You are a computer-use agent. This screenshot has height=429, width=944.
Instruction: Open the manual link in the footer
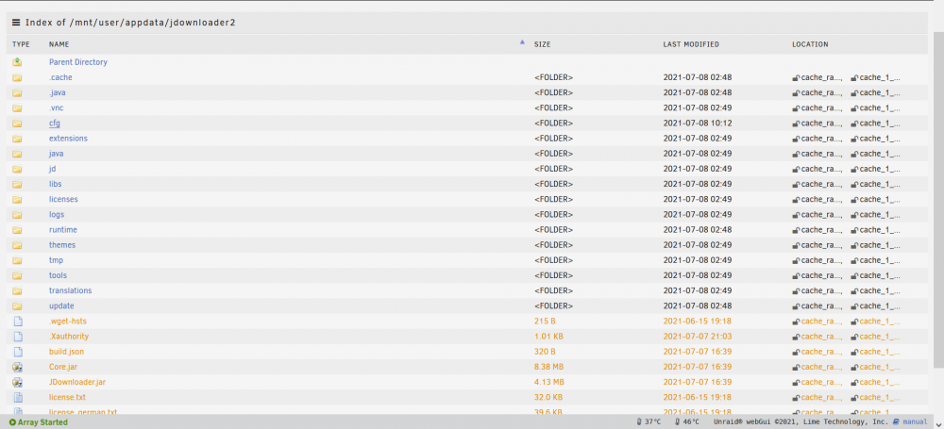916,422
